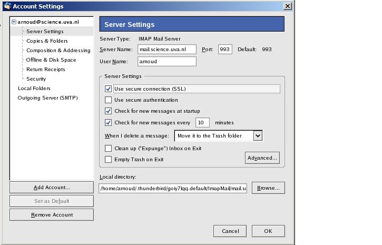Click the Advanced... button
Screen dimensions: 382x245
click(262, 158)
